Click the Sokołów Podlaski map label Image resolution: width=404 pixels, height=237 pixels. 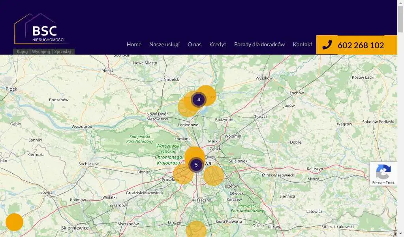coord(378,122)
